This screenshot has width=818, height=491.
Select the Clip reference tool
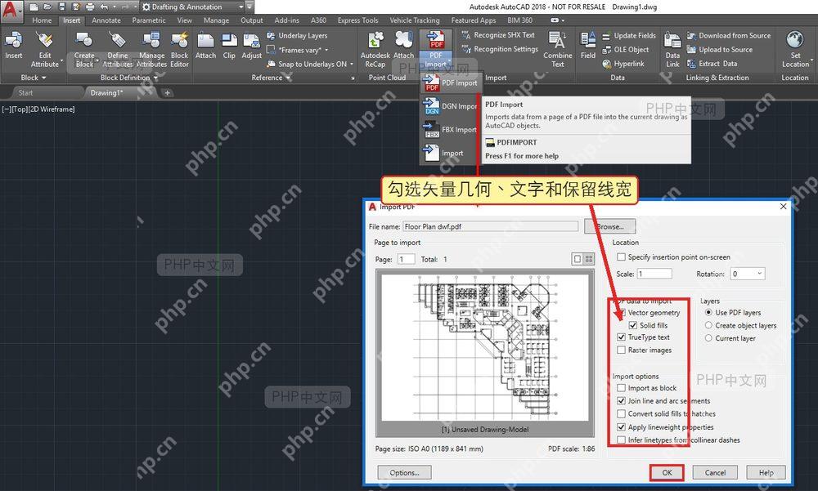click(x=229, y=46)
